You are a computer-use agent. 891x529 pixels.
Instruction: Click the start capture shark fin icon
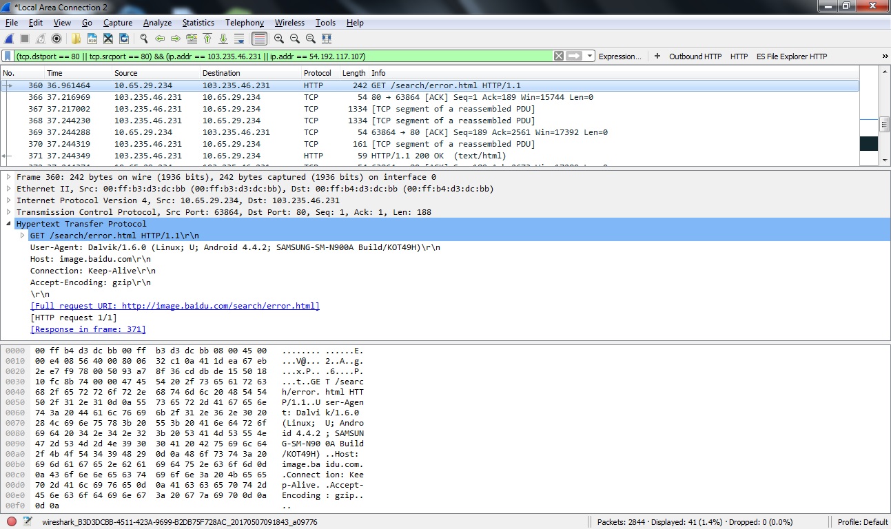coord(9,39)
